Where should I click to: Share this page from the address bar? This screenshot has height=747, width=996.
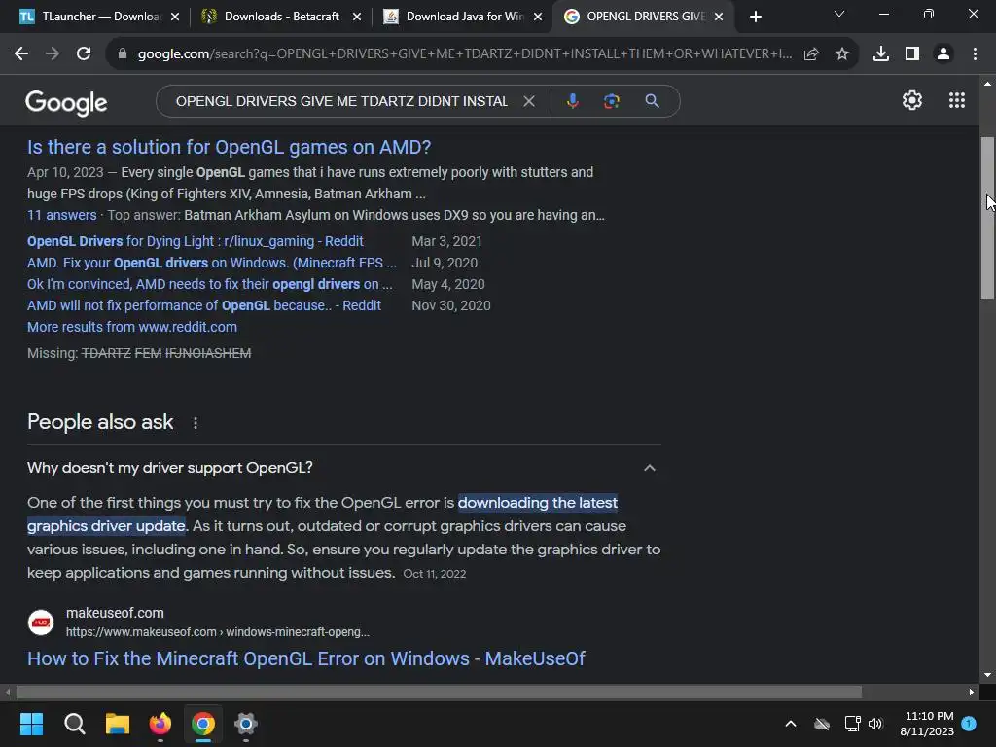click(811, 54)
